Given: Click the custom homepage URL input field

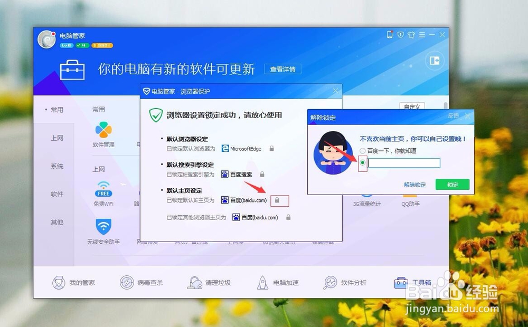Looking at the screenshot, I should tap(404, 163).
